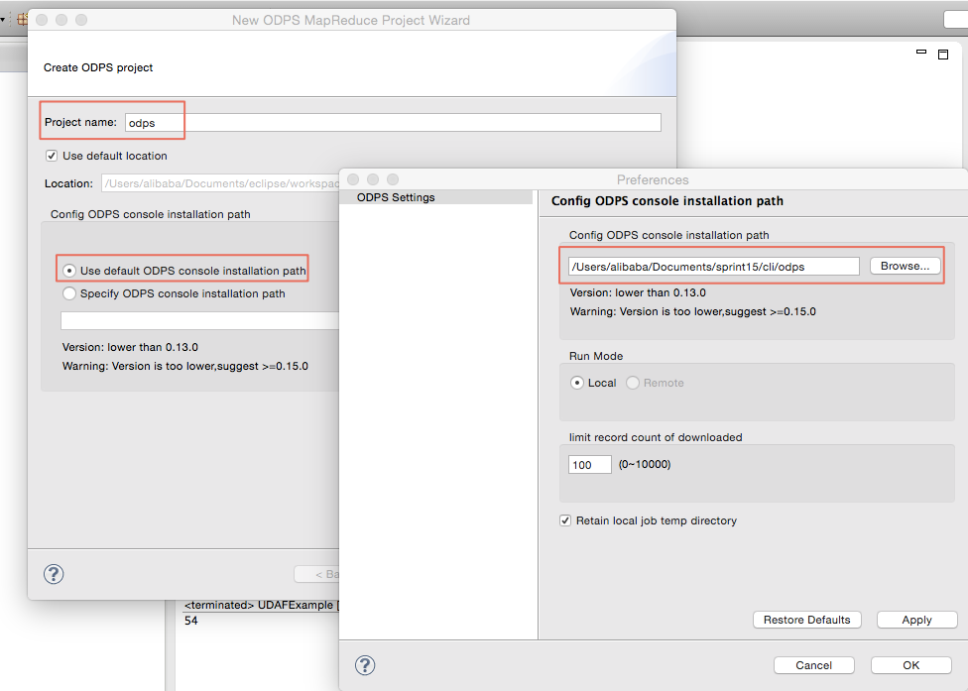Click the help icon in project wizard

54,574
